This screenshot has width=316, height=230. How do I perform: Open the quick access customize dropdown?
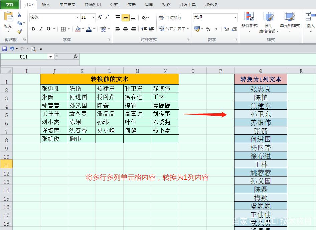tap(41, 49)
